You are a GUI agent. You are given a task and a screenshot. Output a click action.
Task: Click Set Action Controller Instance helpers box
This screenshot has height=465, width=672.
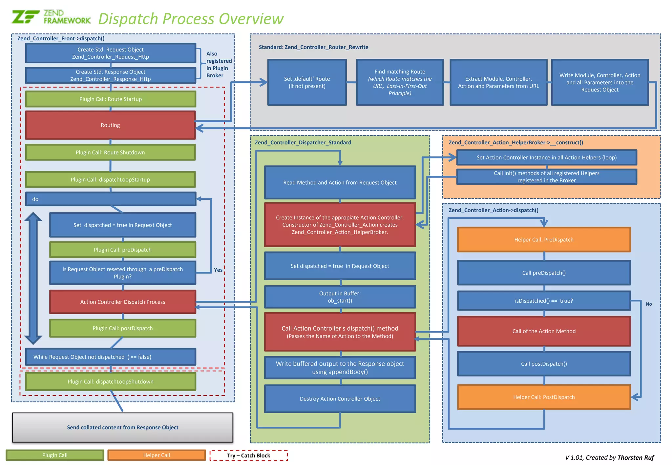click(x=546, y=158)
